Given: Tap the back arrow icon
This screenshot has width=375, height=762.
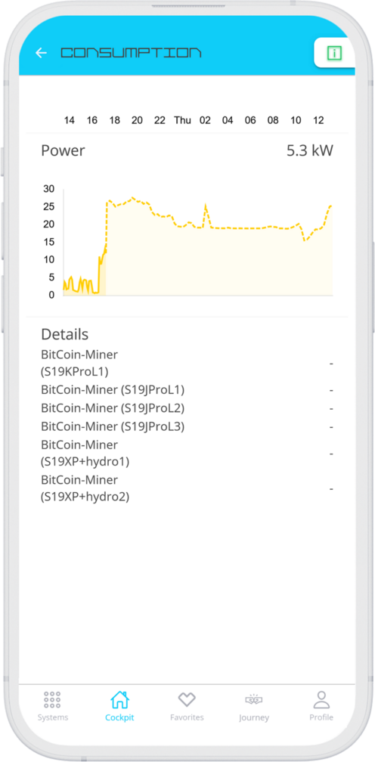Looking at the screenshot, I should click(x=41, y=53).
